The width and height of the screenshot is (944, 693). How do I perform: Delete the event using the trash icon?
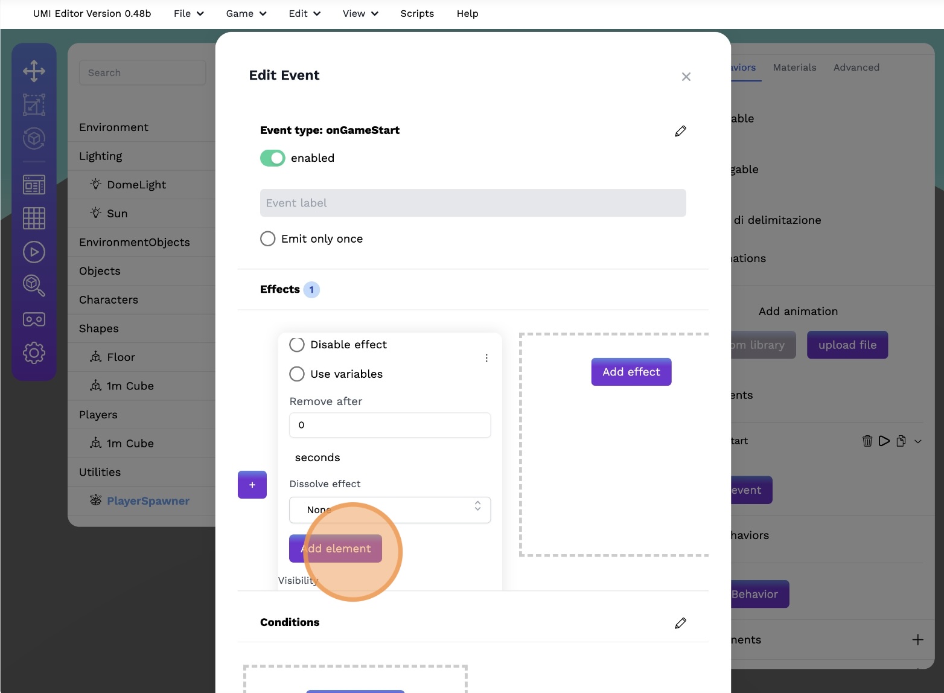[867, 441]
